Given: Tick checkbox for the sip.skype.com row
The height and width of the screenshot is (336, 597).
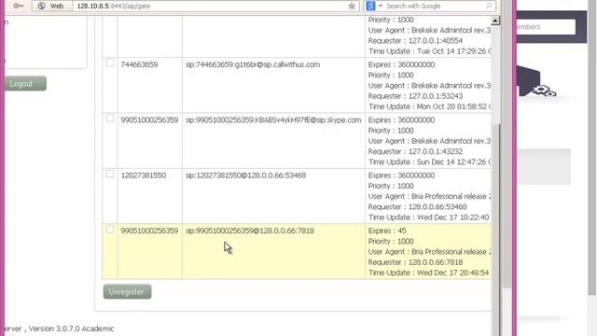Looking at the screenshot, I should pyautogui.click(x=110, y=119).
